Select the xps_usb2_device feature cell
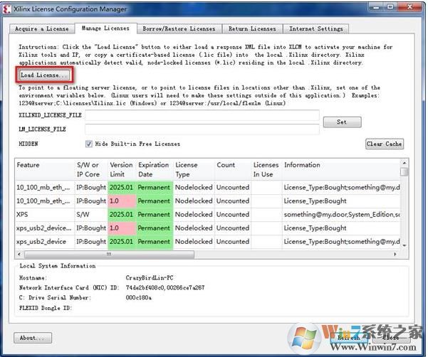 (44, 242)
